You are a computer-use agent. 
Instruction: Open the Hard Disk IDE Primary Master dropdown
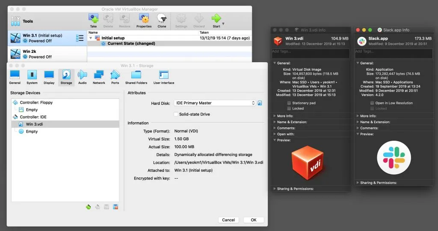pyautogui.click(x=215, y=103)
